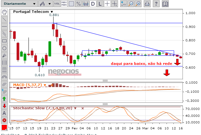This screenshot has width=201, height=135.
Task: Select the vertical time zones tool
Action: pyautogui.click(x=4, y=63)
